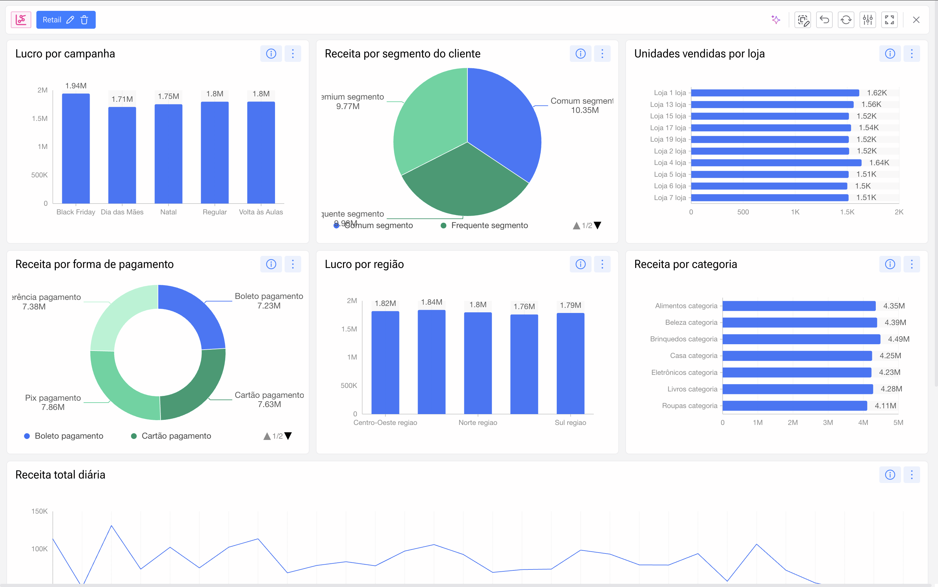Open the filter sliders settings icon

868,20
